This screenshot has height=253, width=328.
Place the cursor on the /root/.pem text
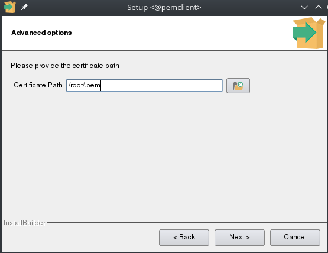[x=85, y=85]
